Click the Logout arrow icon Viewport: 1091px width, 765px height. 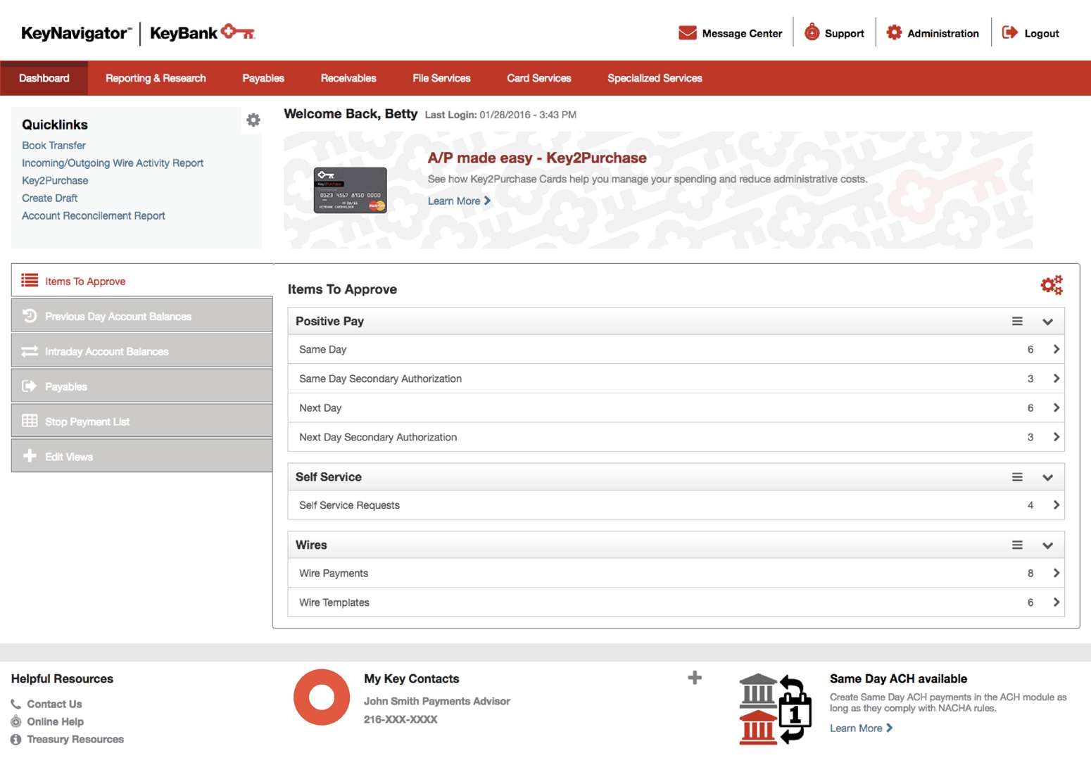coord(1010,32)
